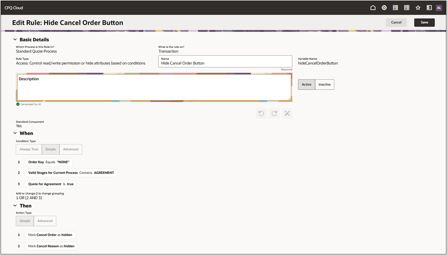Open the Valid Stages Contains AGREEMENT condition
The height and width of the screenshot is (255, 447).
click(71, 173)
